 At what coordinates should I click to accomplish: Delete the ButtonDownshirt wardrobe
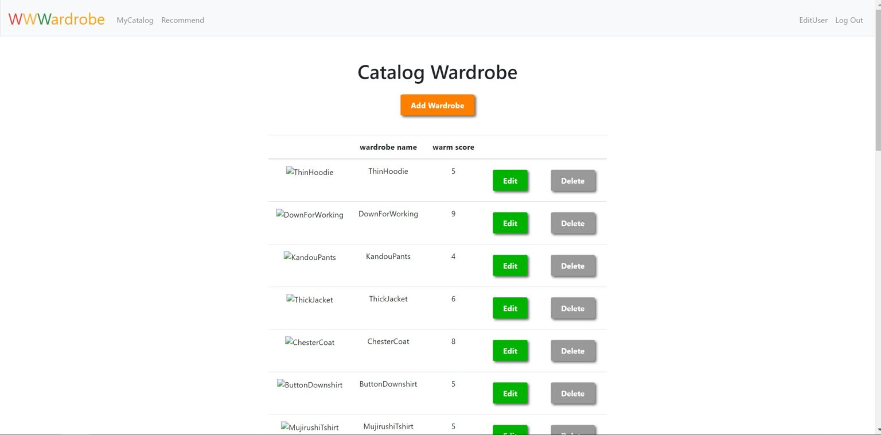(x=572, y=393)
